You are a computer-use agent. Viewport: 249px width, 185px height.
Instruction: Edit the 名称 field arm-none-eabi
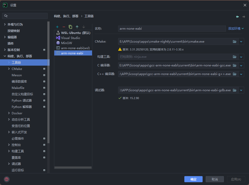[172, 29]
